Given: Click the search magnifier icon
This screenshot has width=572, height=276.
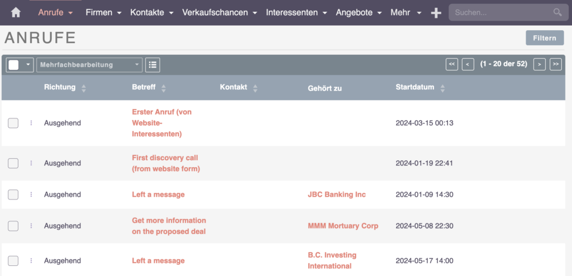Looking at the screenshot, I should pyautogui.click(x=557, y=12).
